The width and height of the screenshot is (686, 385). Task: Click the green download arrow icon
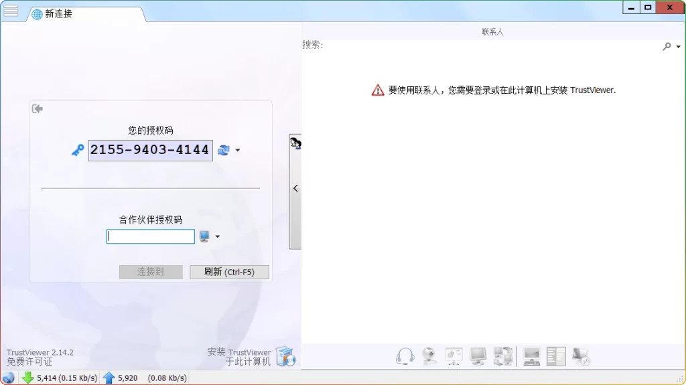pos(27,378)
